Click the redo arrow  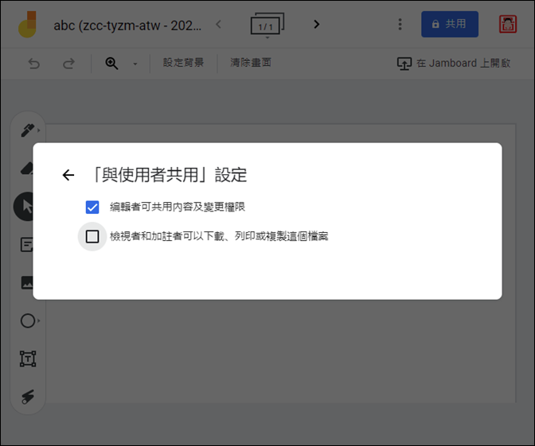pos(68,64)
